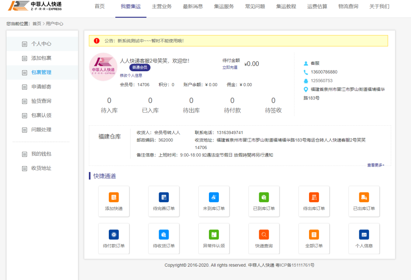The height and width of the screenshot is (280, 411).
Task: Click the 普通会员 membership badge
Action: (140, 67)
